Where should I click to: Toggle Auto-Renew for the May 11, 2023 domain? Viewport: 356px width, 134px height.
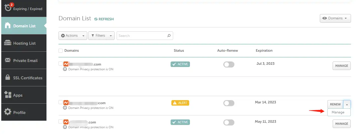[229, 122]
